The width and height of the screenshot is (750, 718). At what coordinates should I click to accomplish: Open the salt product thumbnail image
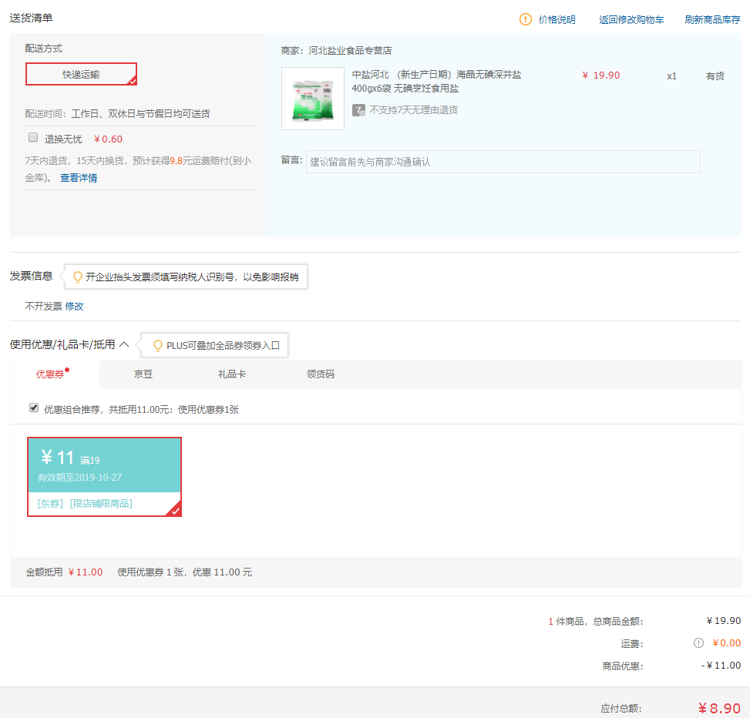pyautogui.click(x=313, y=99)
